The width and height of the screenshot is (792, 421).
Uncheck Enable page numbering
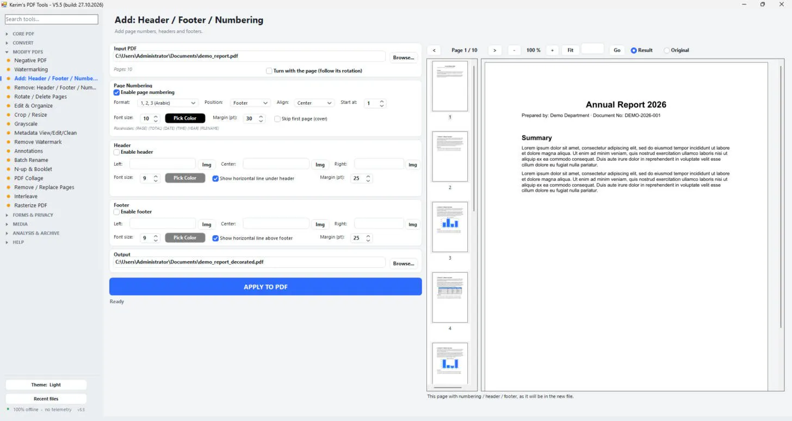pyautogui.click(x=116, y=92)
